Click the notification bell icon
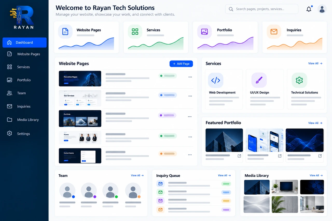This screenshot has height=221, width=332. [309, 9]
